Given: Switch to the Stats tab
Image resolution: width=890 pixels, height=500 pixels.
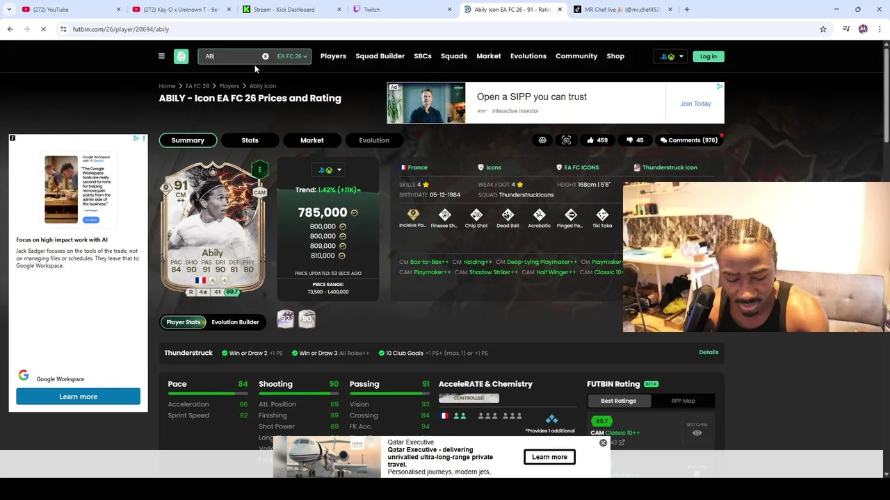Looking at the screenshot, I should pyautogui.click(x=250, y=140).
